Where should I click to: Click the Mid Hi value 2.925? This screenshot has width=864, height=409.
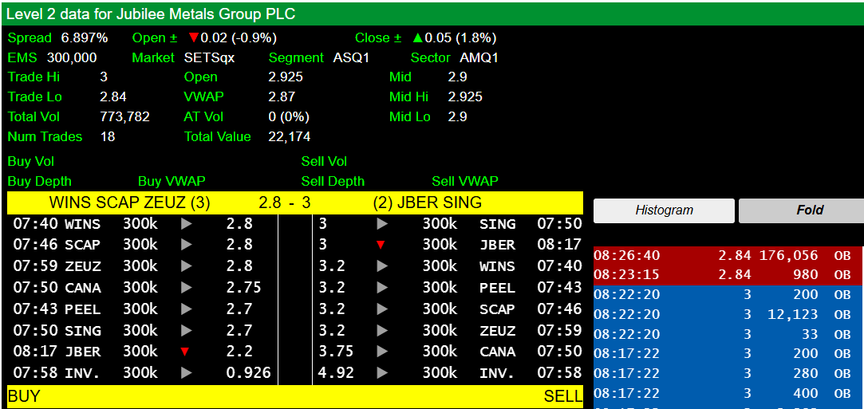click(x=465, y=97)
